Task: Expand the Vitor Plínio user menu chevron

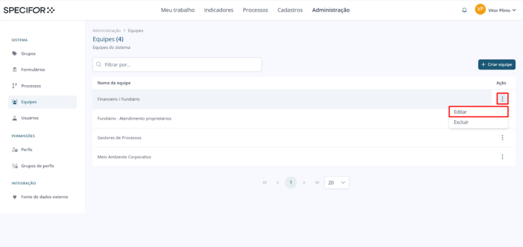Action: (514, 10)
